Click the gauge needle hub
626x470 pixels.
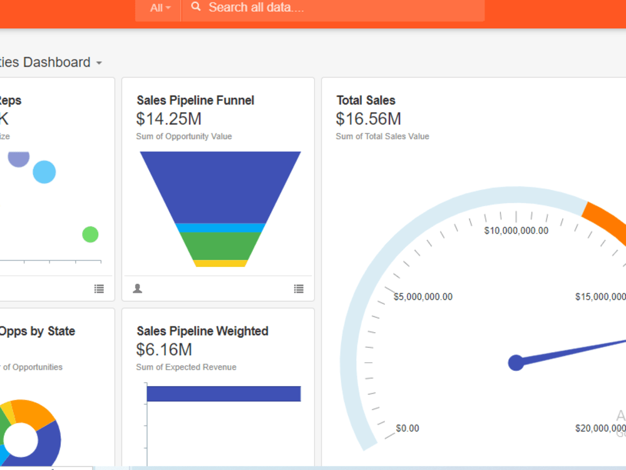click(516, 362)
